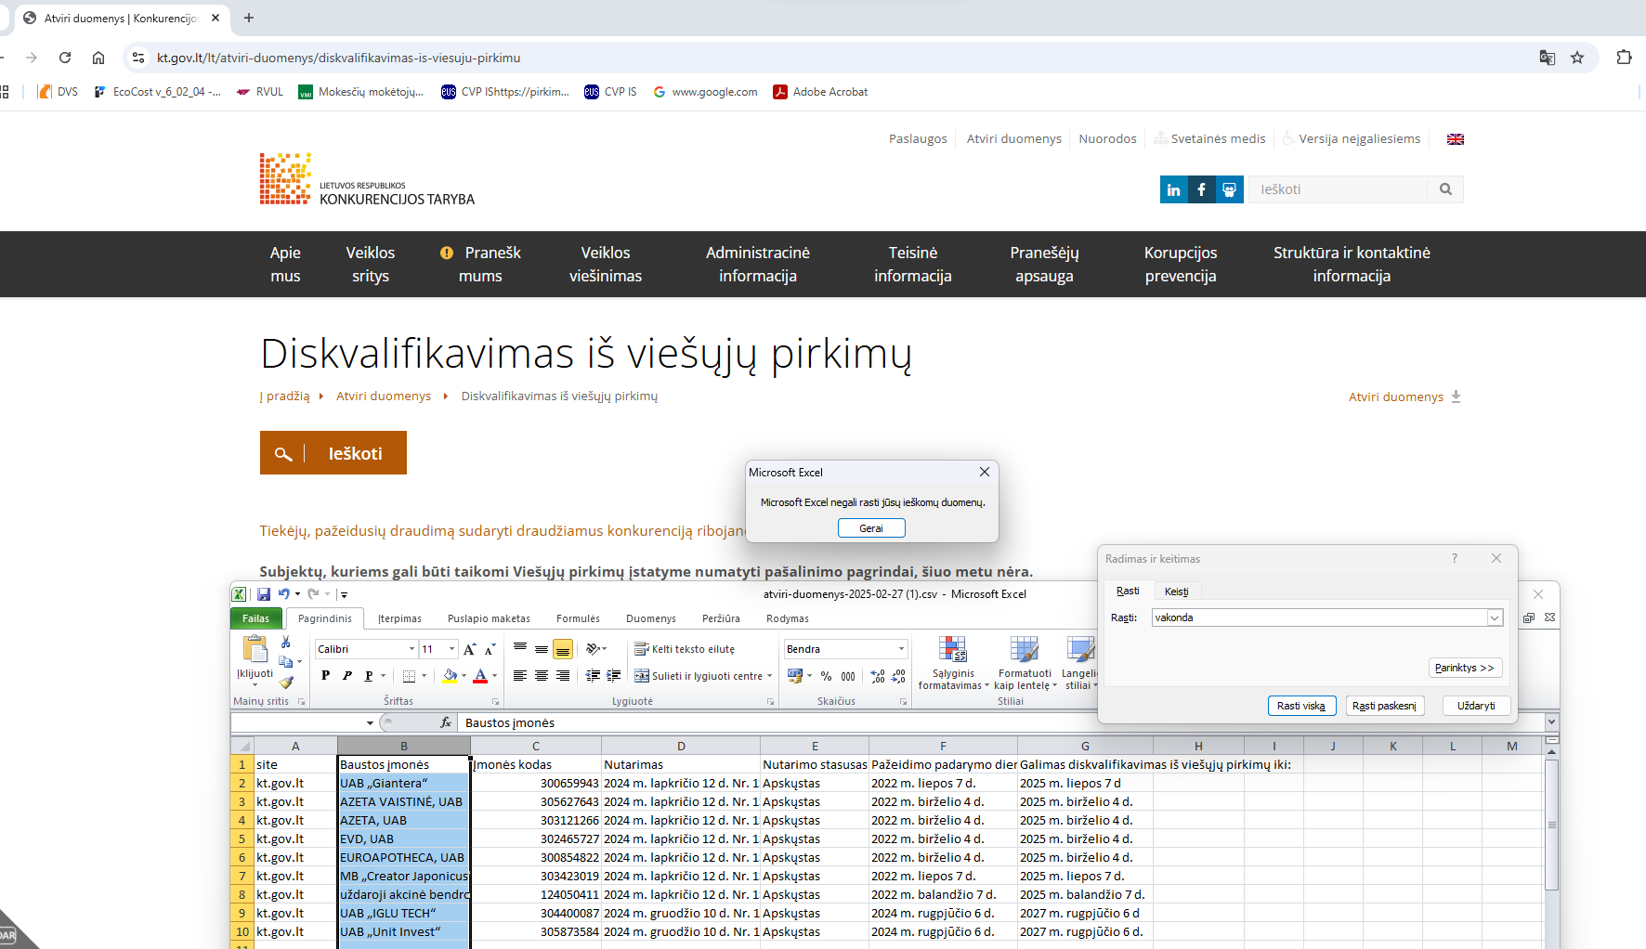The height and width of the screenshot is (949, 1646).
Task: Expand the Rasti search field dropdown arrow
Action: (x=1495, y=618)
